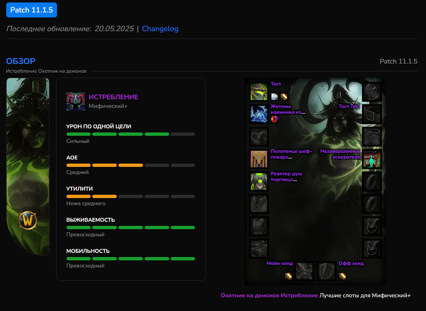Click the empty pants slot

(x=372, y=137)
